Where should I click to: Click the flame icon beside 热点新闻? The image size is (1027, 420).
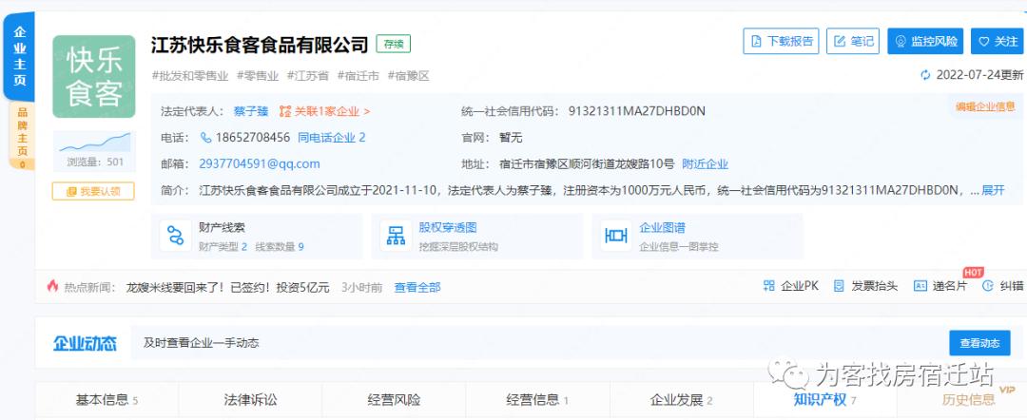click(52, 286)
